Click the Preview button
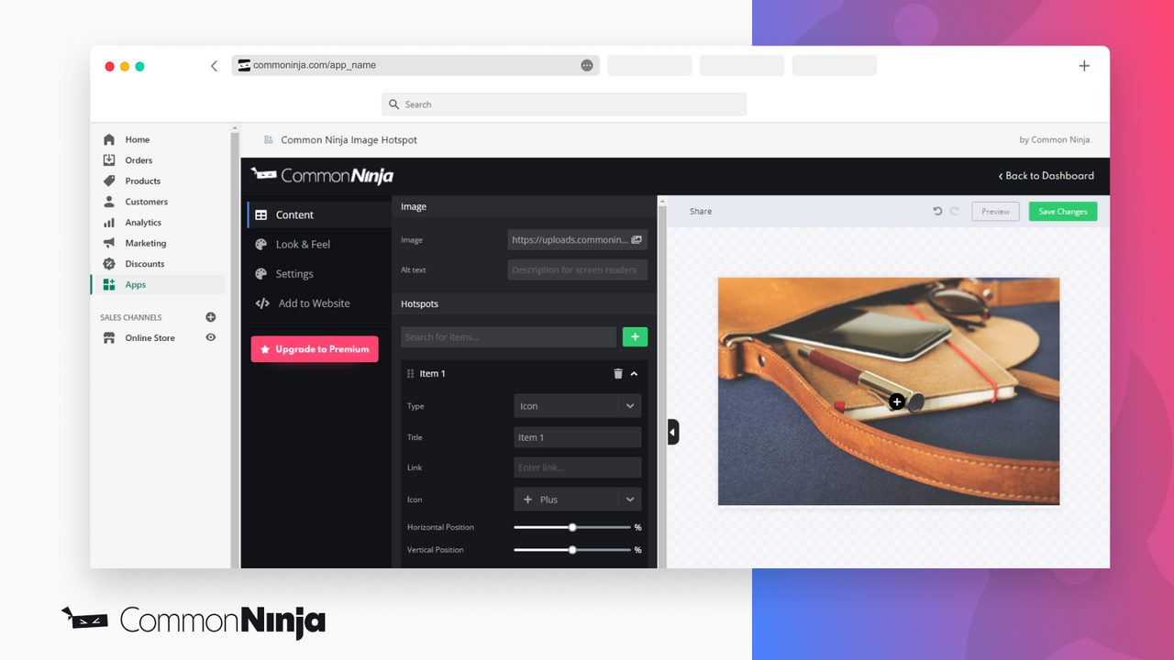 click(x=995, y=211)
